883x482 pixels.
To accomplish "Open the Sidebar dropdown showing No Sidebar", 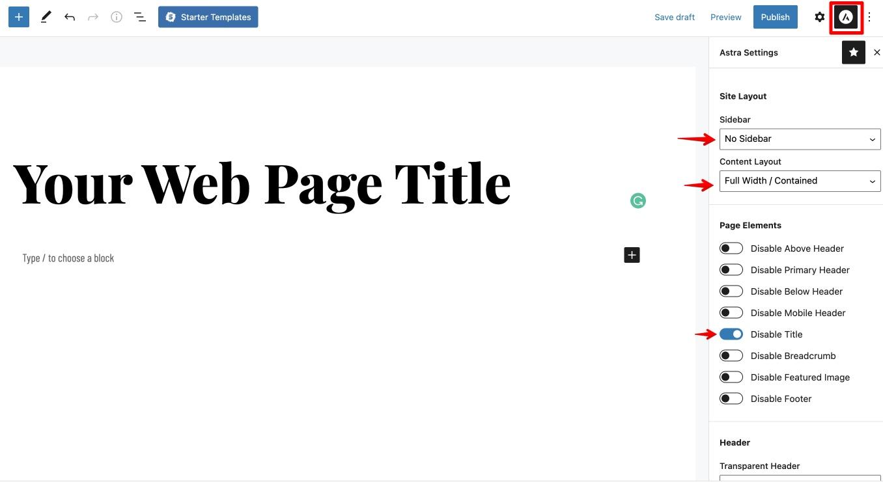I will point(799,139).
